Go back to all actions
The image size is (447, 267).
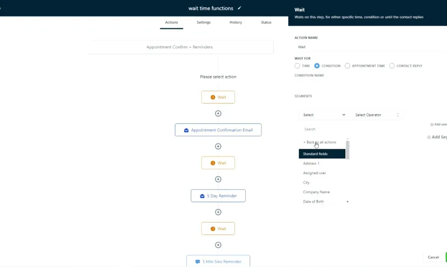[x=320, y=142]
